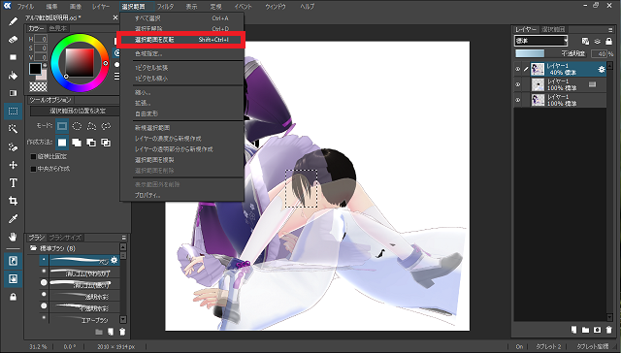Click the camera icon at the Layer panel bottom
Viewport: 621px width, 353px height.
598,330
